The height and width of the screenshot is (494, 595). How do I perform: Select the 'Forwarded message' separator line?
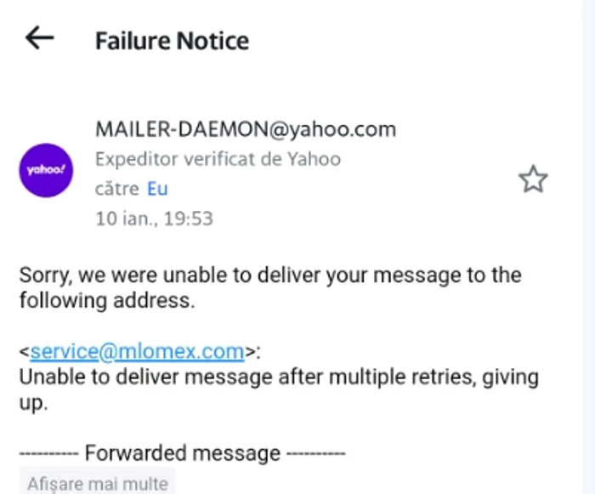[182, 453]
